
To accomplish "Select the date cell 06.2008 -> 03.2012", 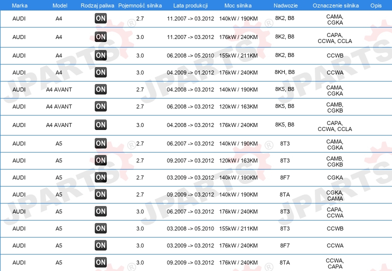I will pos(190,106).
